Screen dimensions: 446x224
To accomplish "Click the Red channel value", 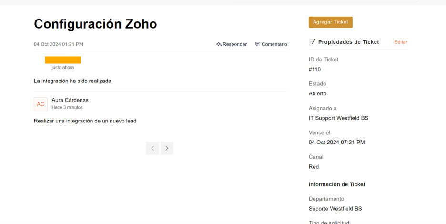I will pyautogui.click(x=314, y=167).
